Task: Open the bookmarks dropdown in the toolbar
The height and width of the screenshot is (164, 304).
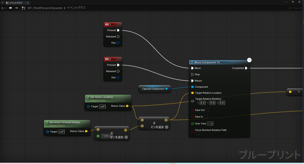Action: pos(4,8)
